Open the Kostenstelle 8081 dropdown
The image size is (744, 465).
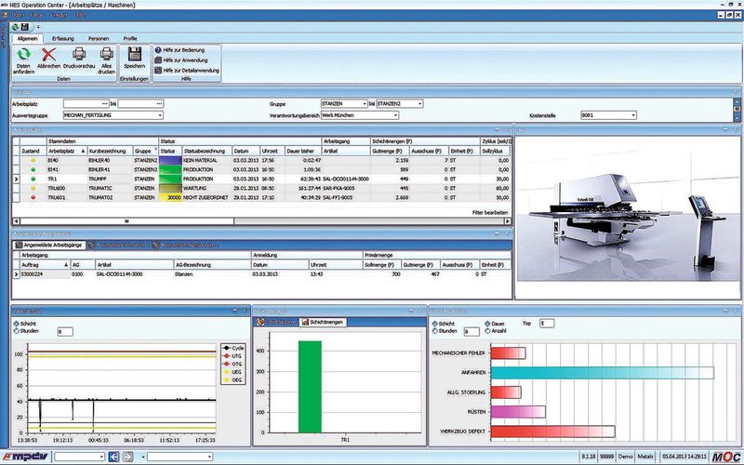point(633,115)
